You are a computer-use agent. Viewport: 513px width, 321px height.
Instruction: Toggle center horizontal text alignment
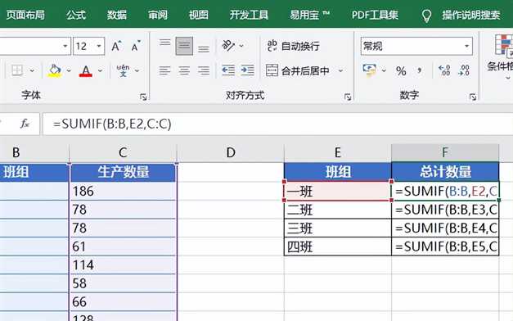point(184,70)
